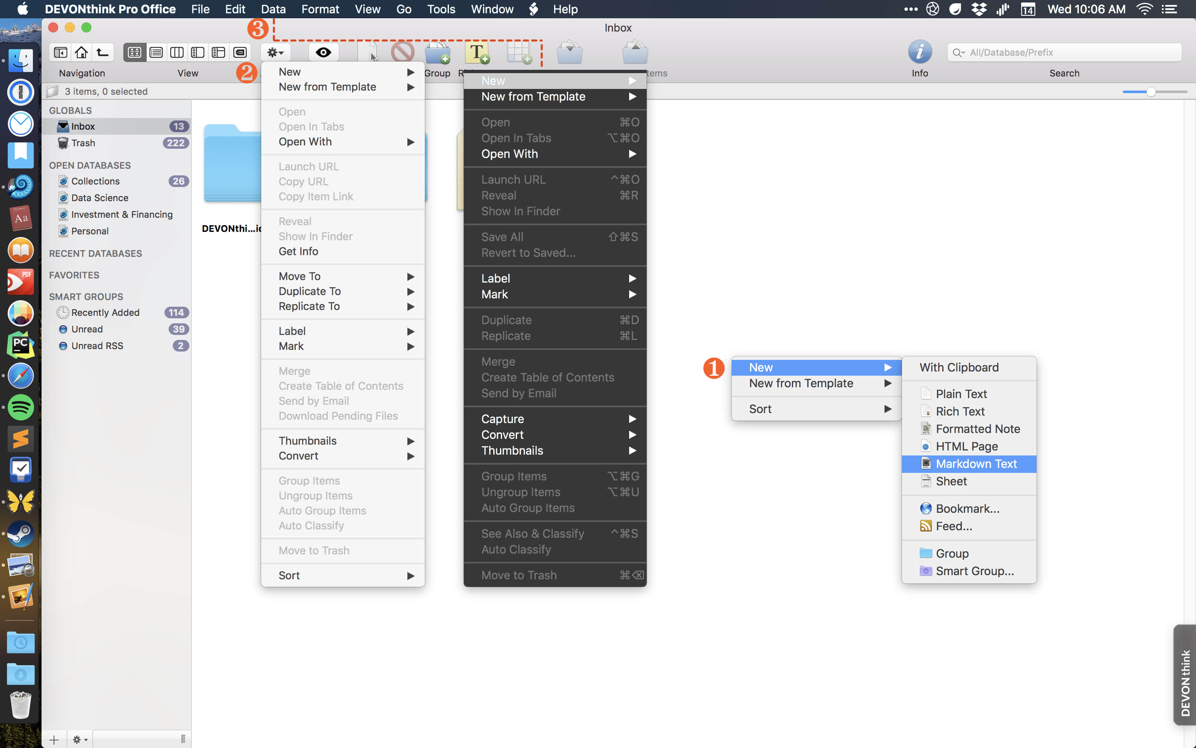This screenshot has height=748, width=1196.
Task: Click the home navigation icon
Action: 81,52
